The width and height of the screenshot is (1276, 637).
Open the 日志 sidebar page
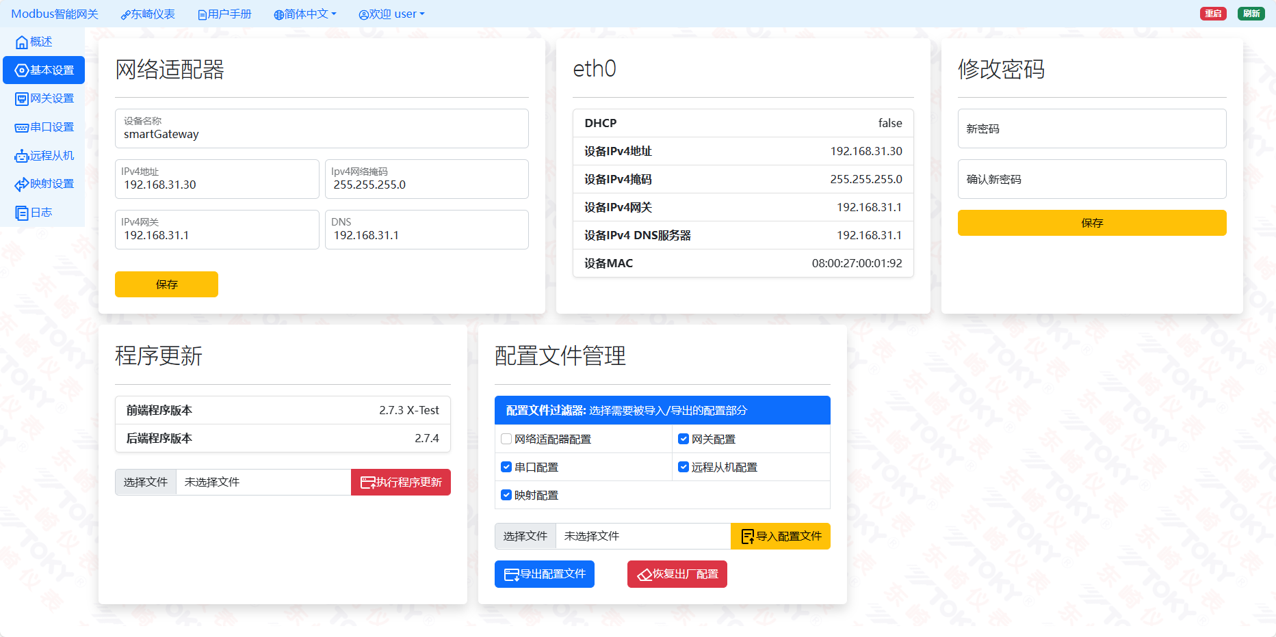tap(44, 213)
